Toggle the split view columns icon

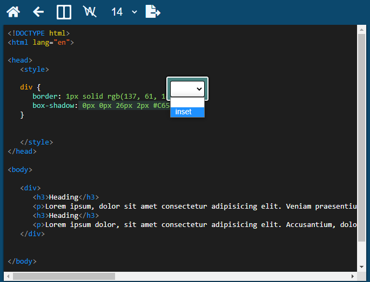click(64, 12)
